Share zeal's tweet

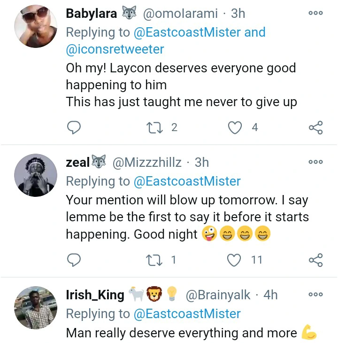click(x=315, y=259)
